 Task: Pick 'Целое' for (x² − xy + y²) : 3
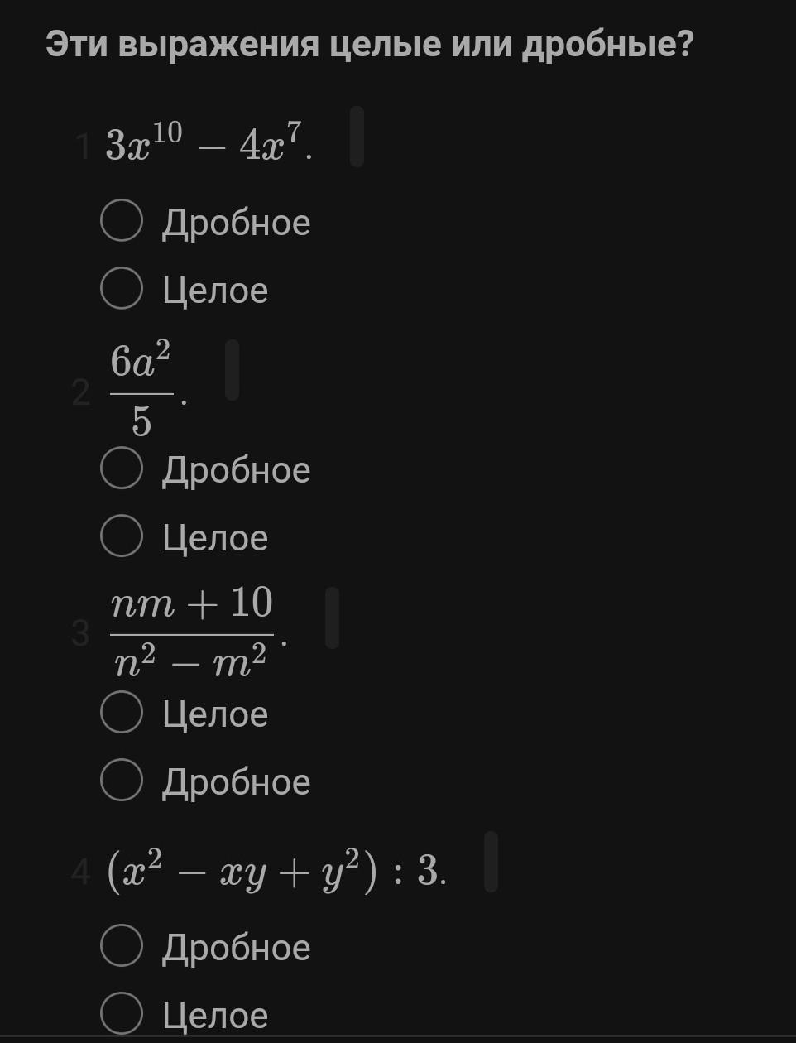click(122, 1014)
